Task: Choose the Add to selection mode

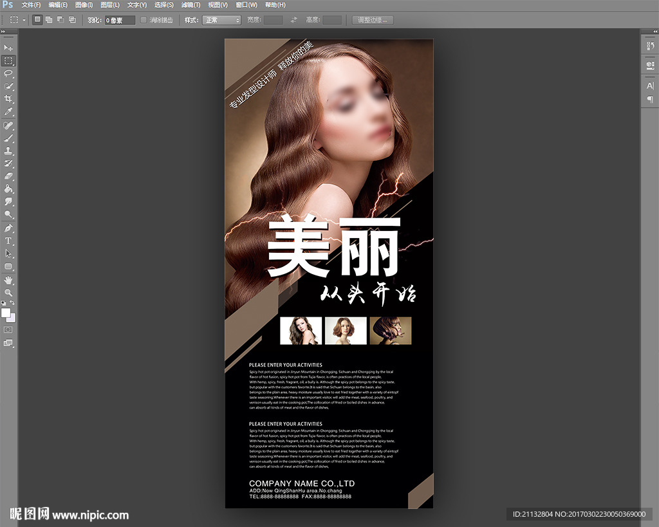Action: 49,20
